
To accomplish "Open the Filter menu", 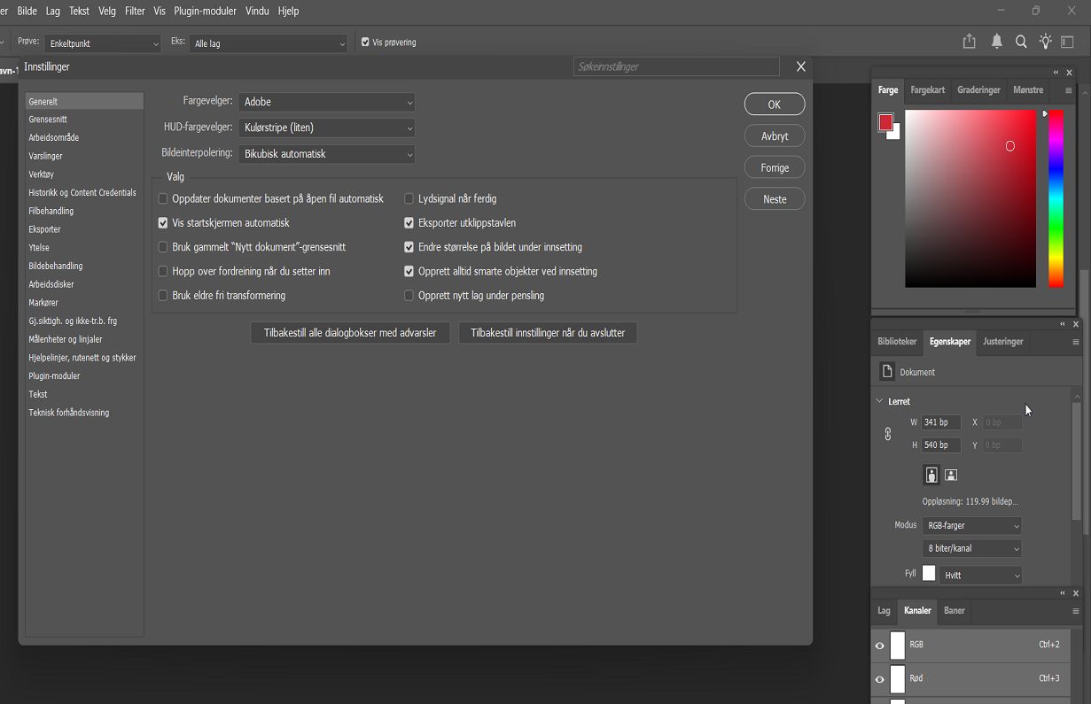I will 134,11.
